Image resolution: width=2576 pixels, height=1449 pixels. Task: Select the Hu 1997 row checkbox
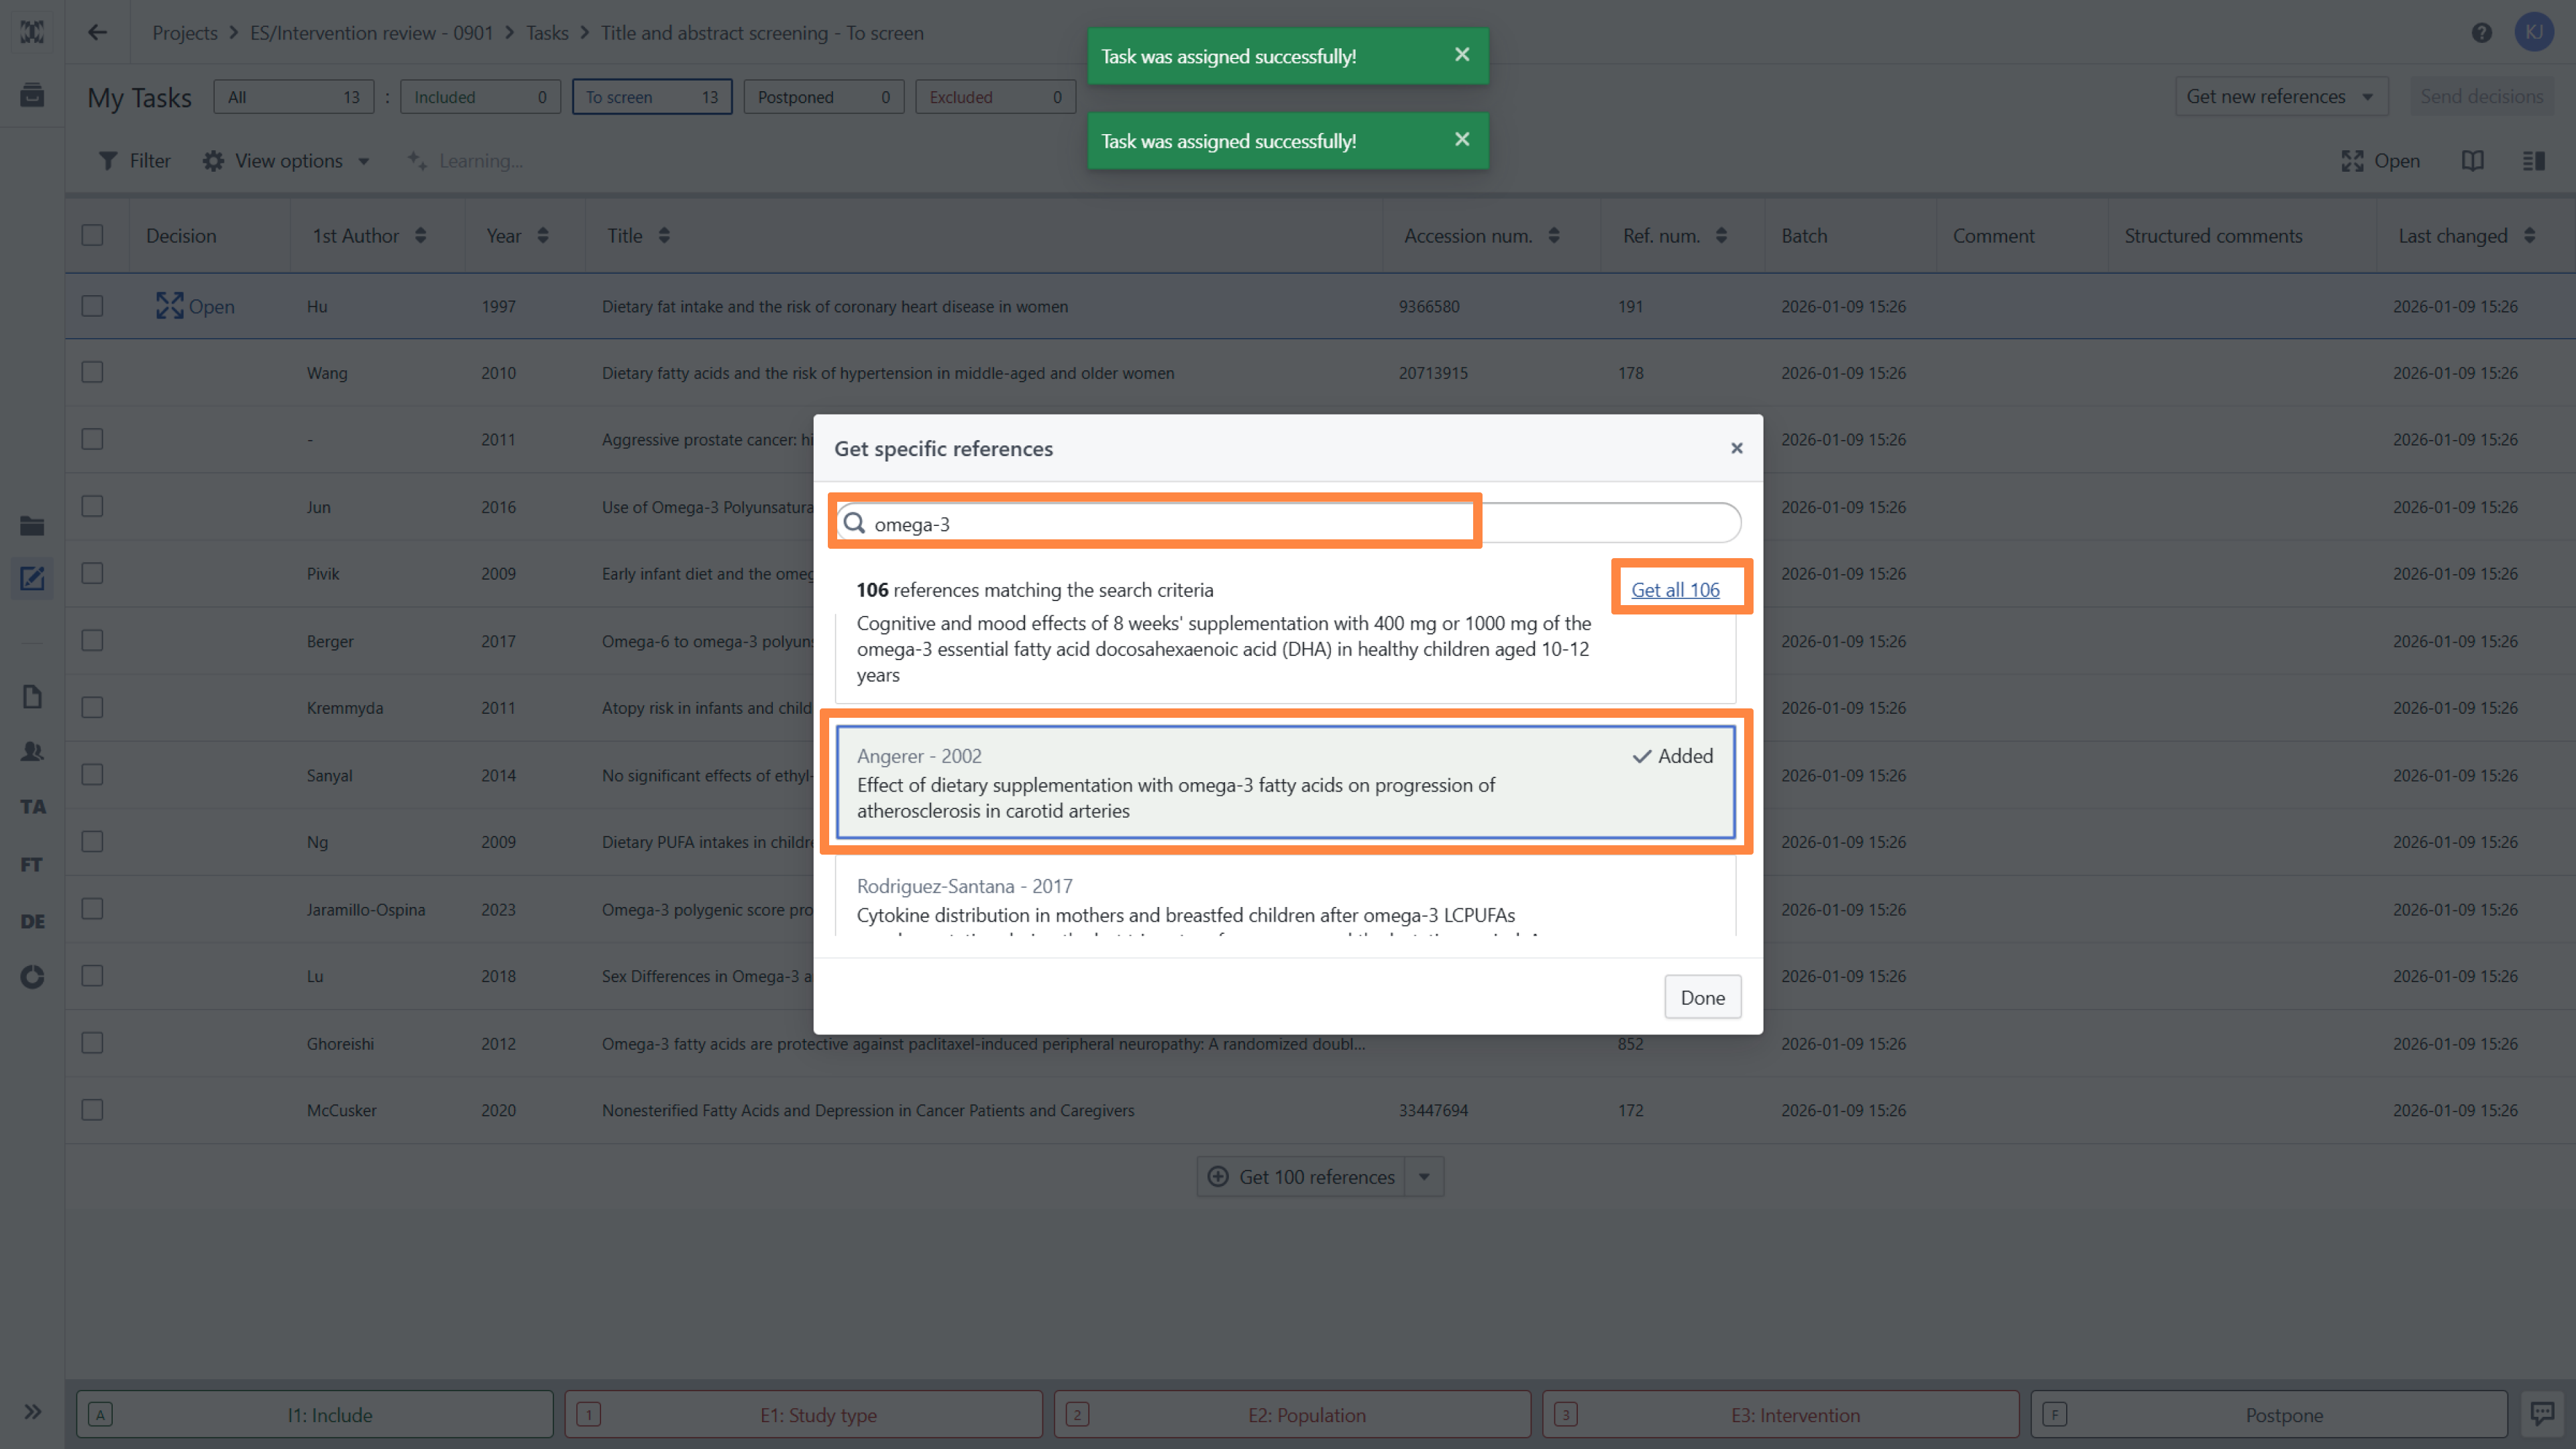(x=92, y=306)
